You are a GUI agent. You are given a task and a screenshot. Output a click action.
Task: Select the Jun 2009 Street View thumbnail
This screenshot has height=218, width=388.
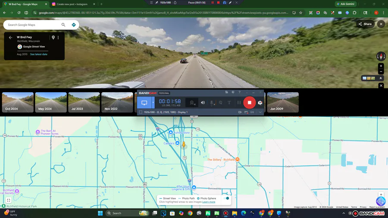pyautogui.click(x=283, y=103)
